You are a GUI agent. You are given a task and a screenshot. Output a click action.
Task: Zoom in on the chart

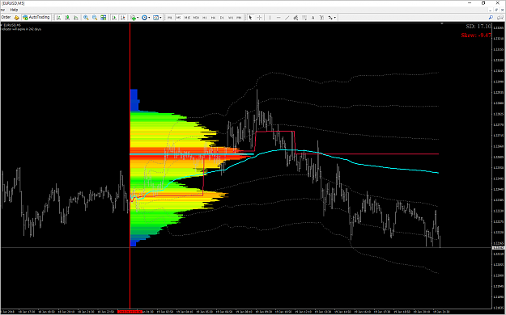[x=86, y=18]
